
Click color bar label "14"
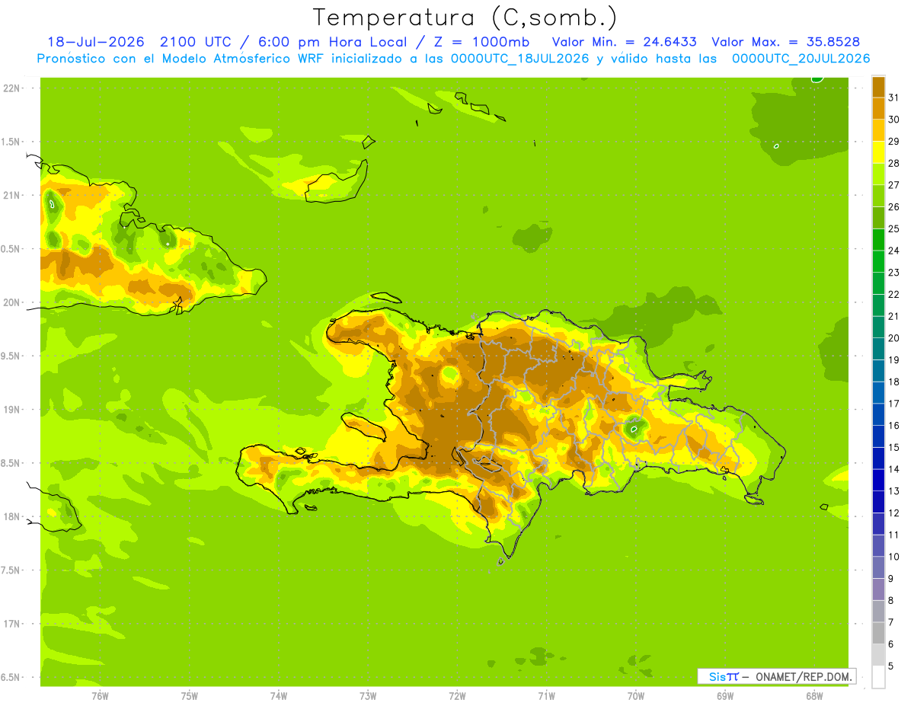pos(893,469)
